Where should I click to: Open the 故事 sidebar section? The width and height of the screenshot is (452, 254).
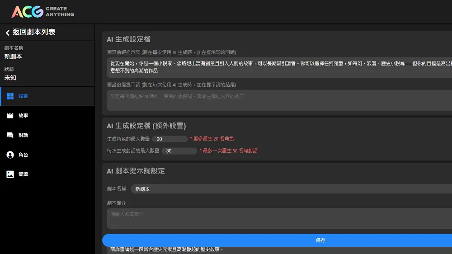(x=24, y=116)
